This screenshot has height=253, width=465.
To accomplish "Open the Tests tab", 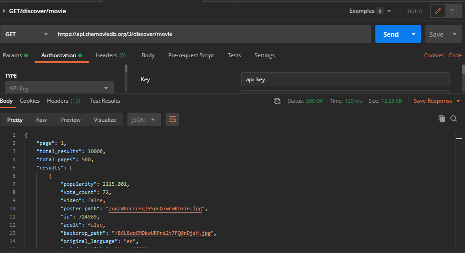I will coord(234,55).
